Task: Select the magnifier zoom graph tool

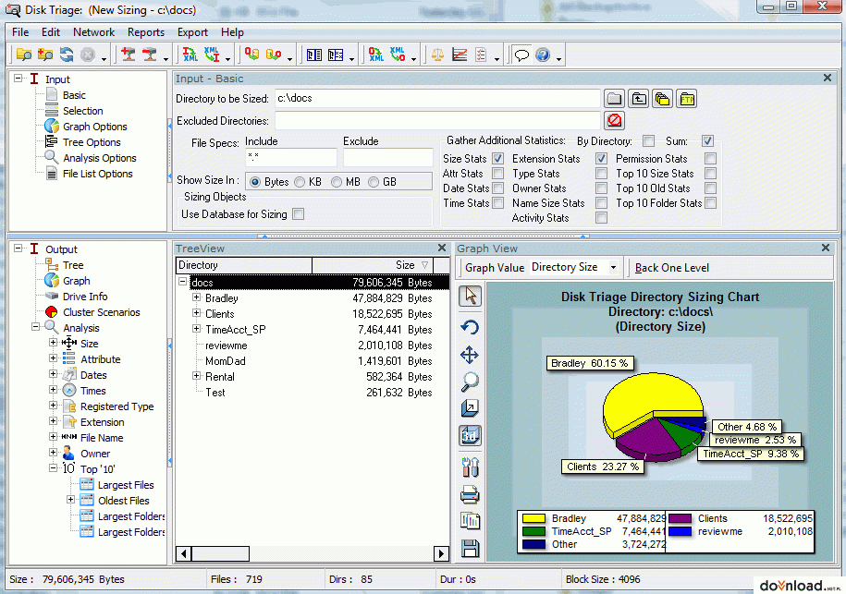Action: [470, 382]
